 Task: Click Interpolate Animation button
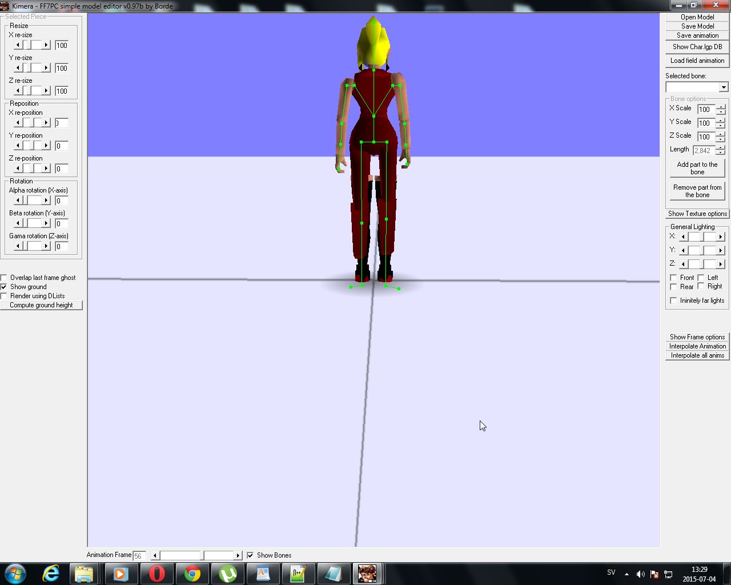[697, 346]
